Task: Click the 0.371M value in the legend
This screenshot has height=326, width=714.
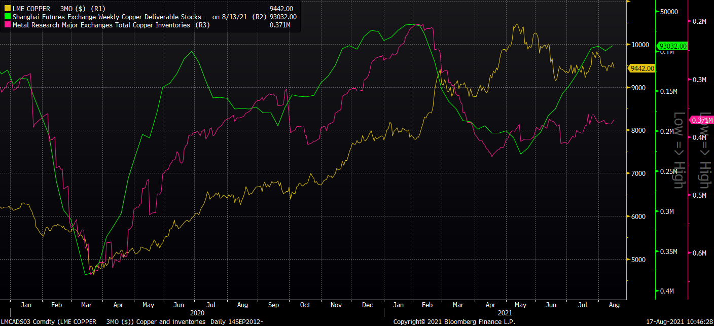Action: pos(280,25)
